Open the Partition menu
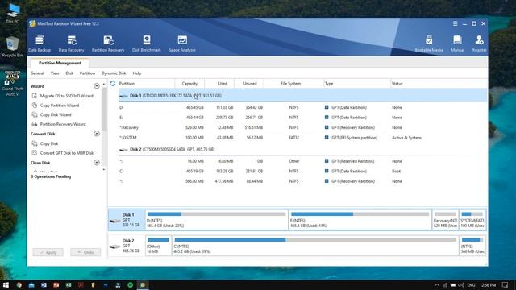Image resolution: width=516 pixels, height=290 pixels. pyautogui.click(x=87, y=73)
